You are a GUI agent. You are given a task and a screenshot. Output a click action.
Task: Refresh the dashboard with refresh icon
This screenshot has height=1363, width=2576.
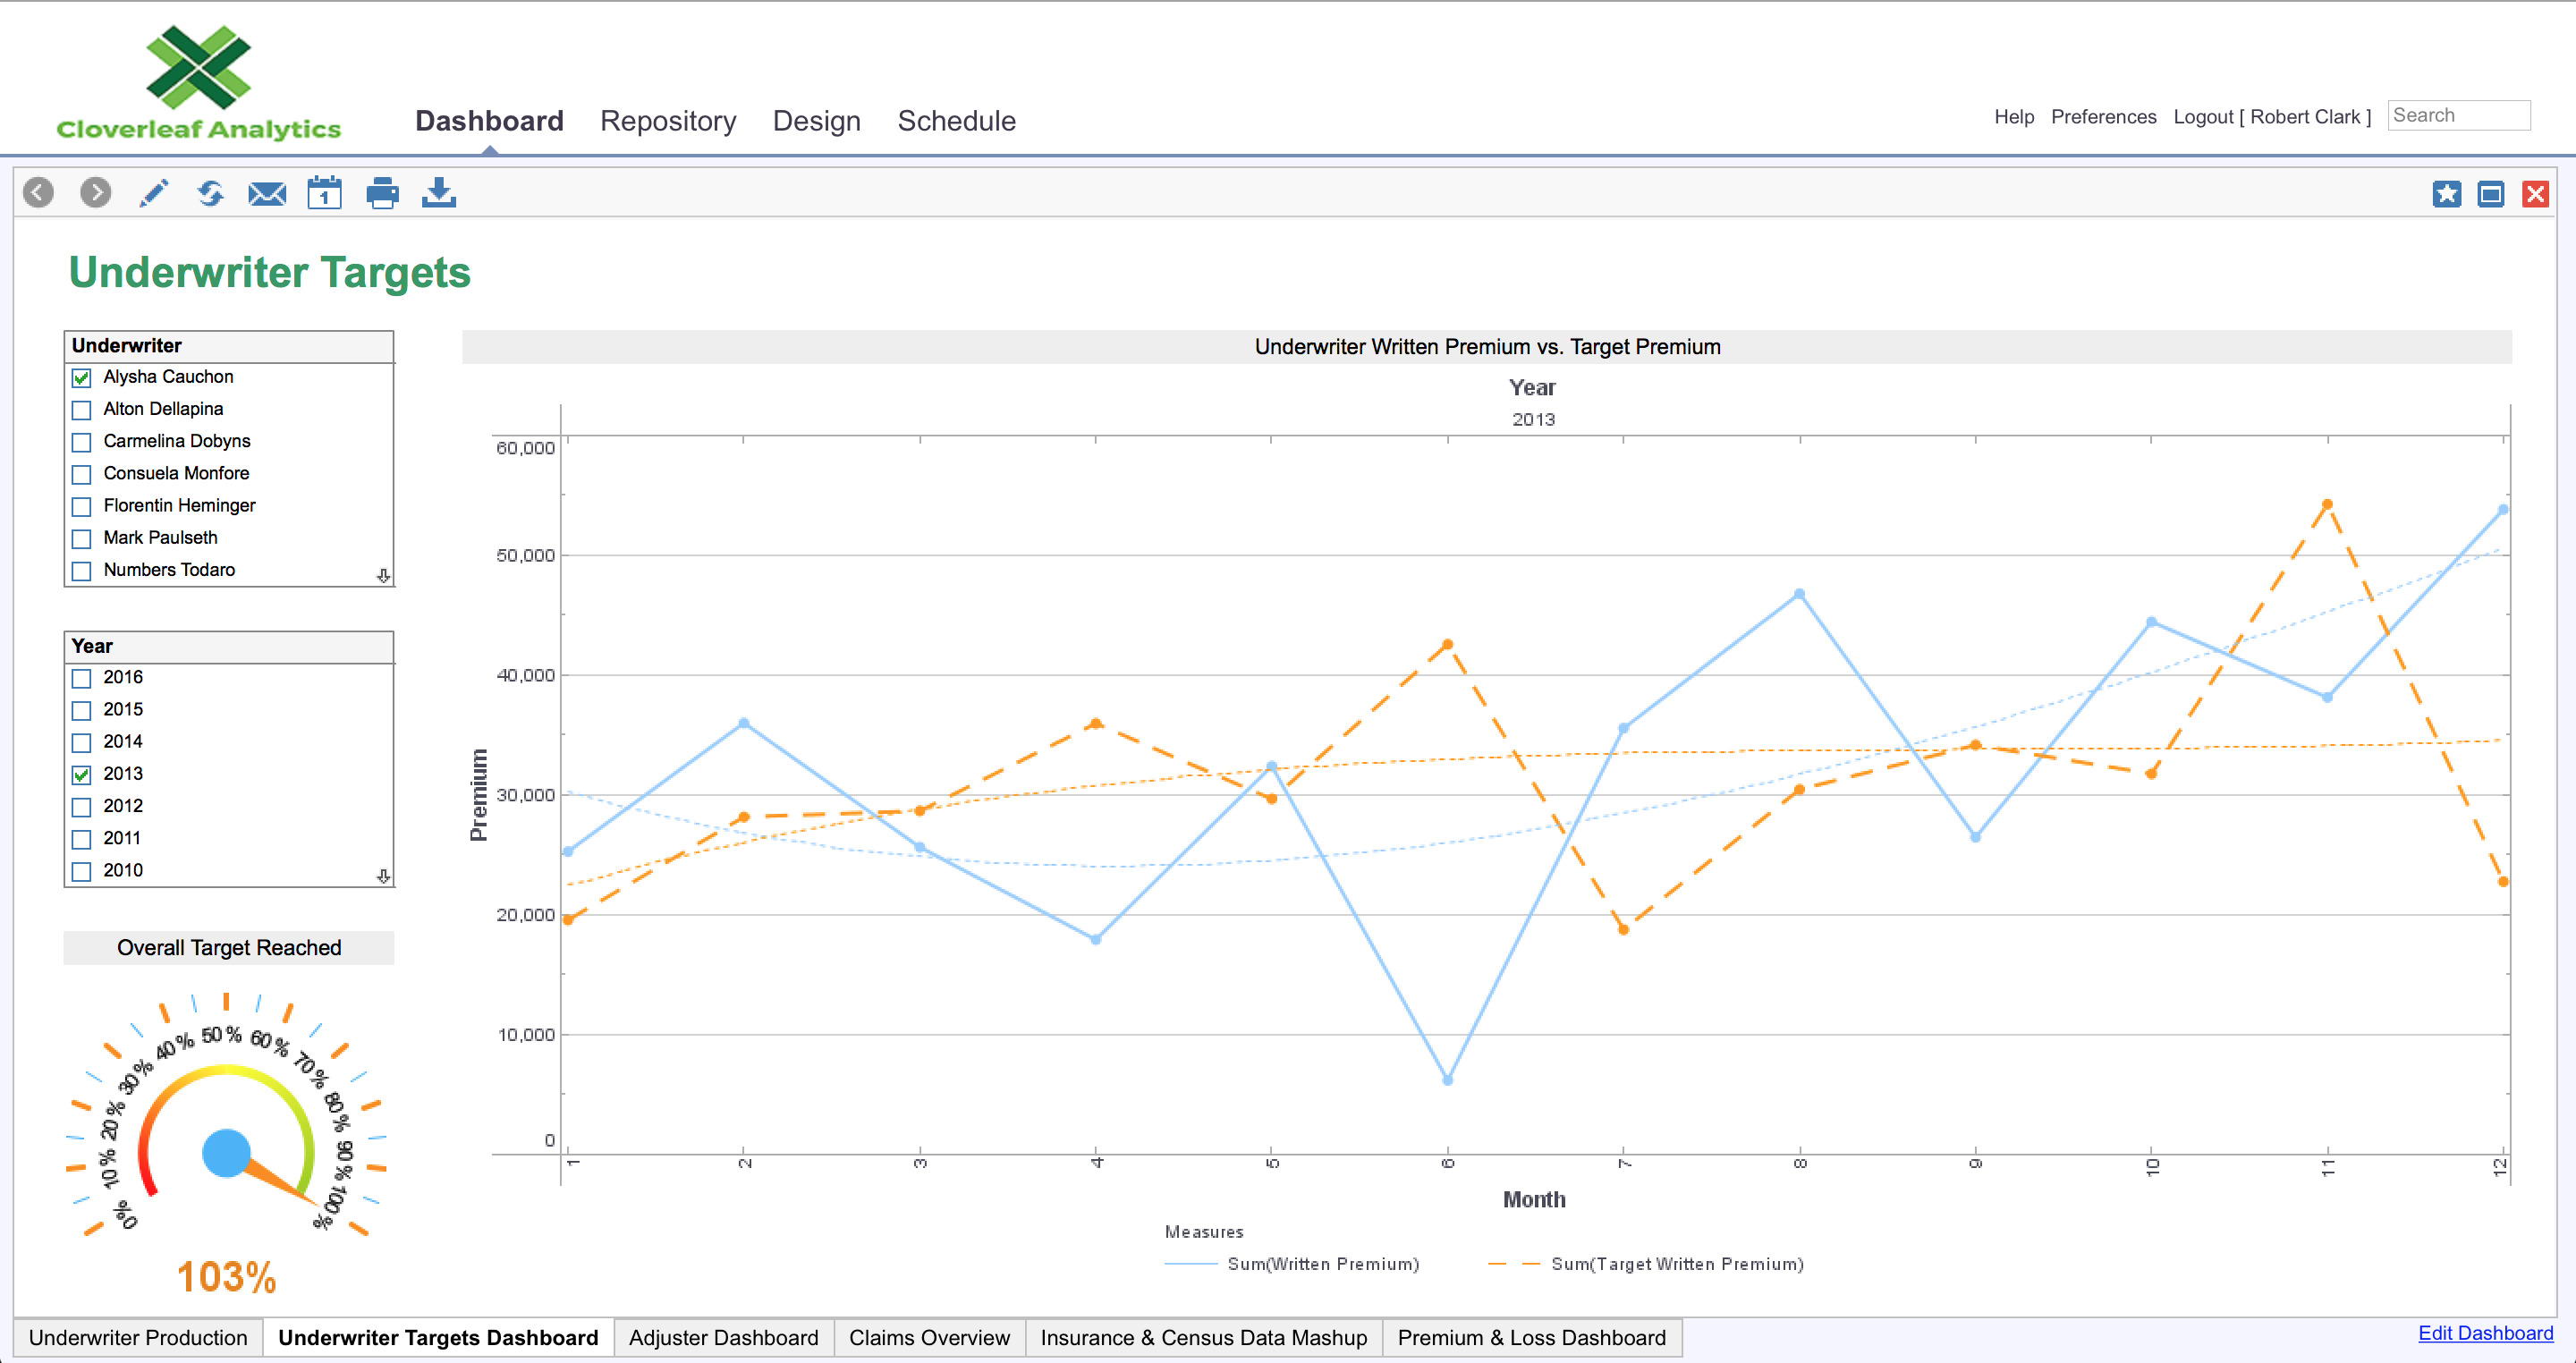210,192
